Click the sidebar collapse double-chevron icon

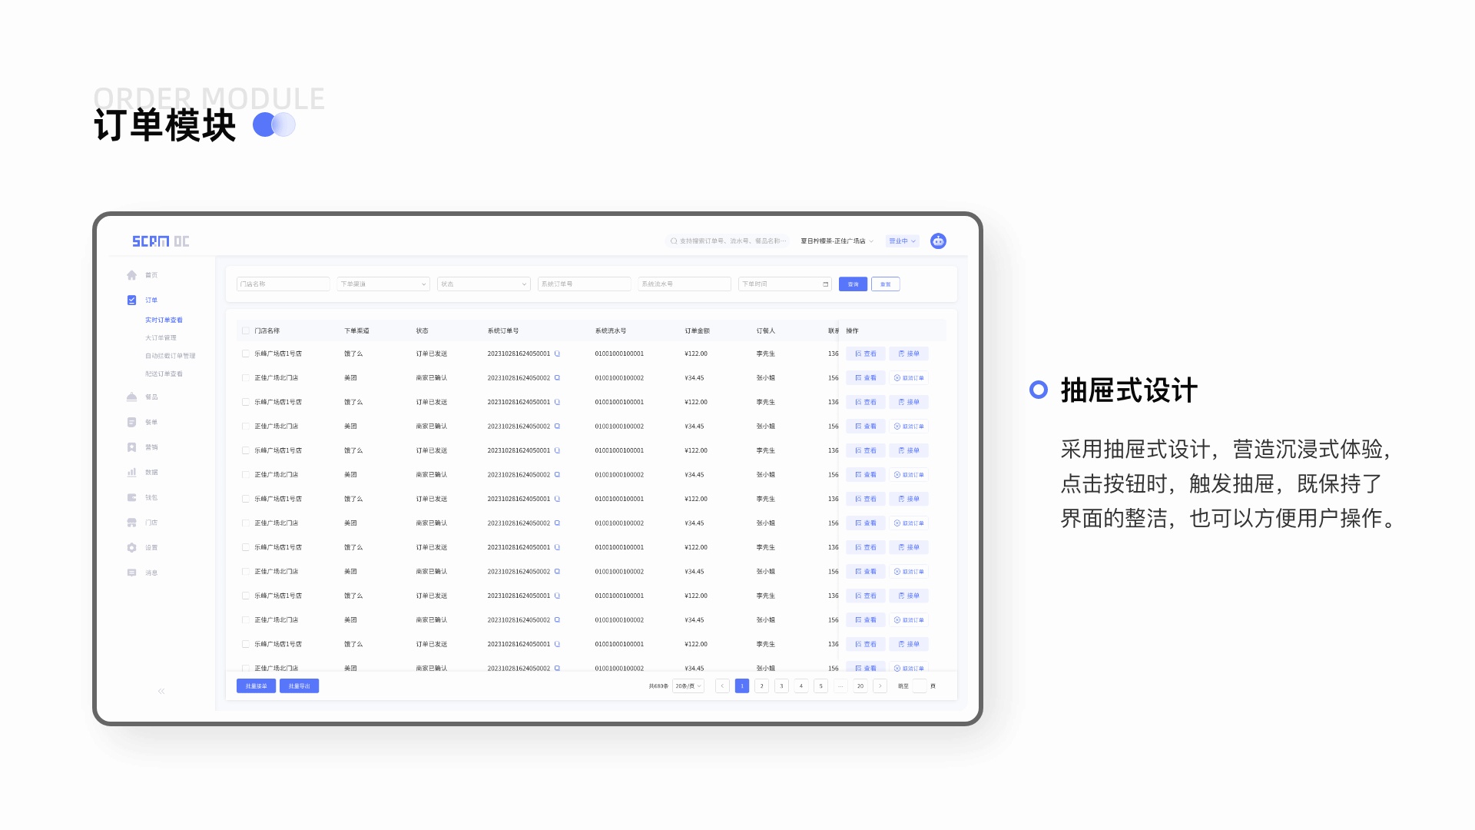[x=161, y=692]
